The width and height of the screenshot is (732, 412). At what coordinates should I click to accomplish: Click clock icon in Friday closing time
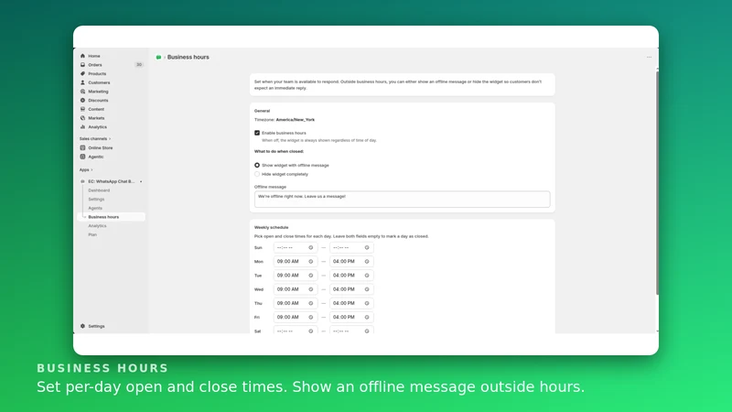[367, 317]
